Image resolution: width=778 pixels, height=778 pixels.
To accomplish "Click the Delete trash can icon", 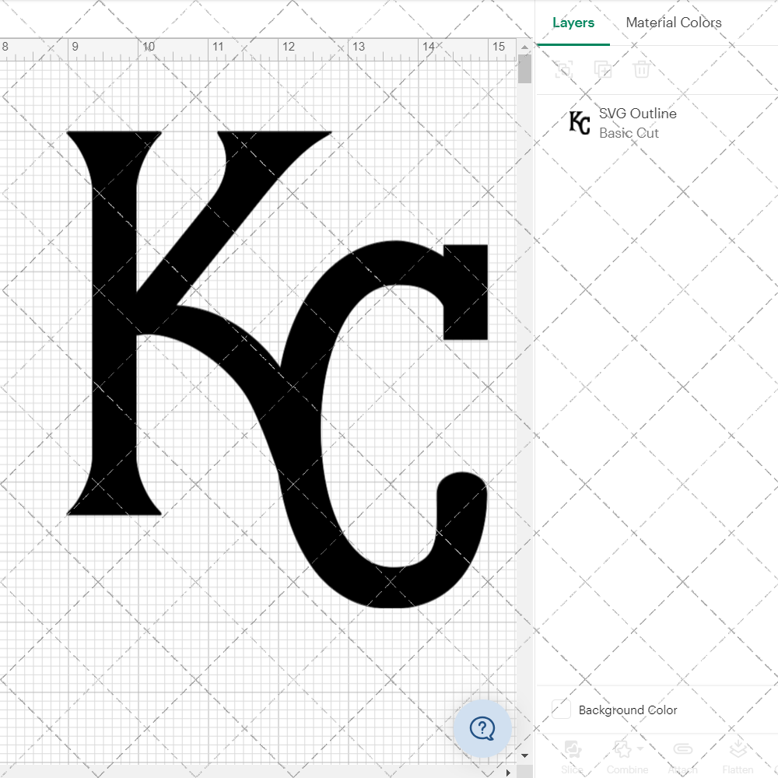I will 641,69.
